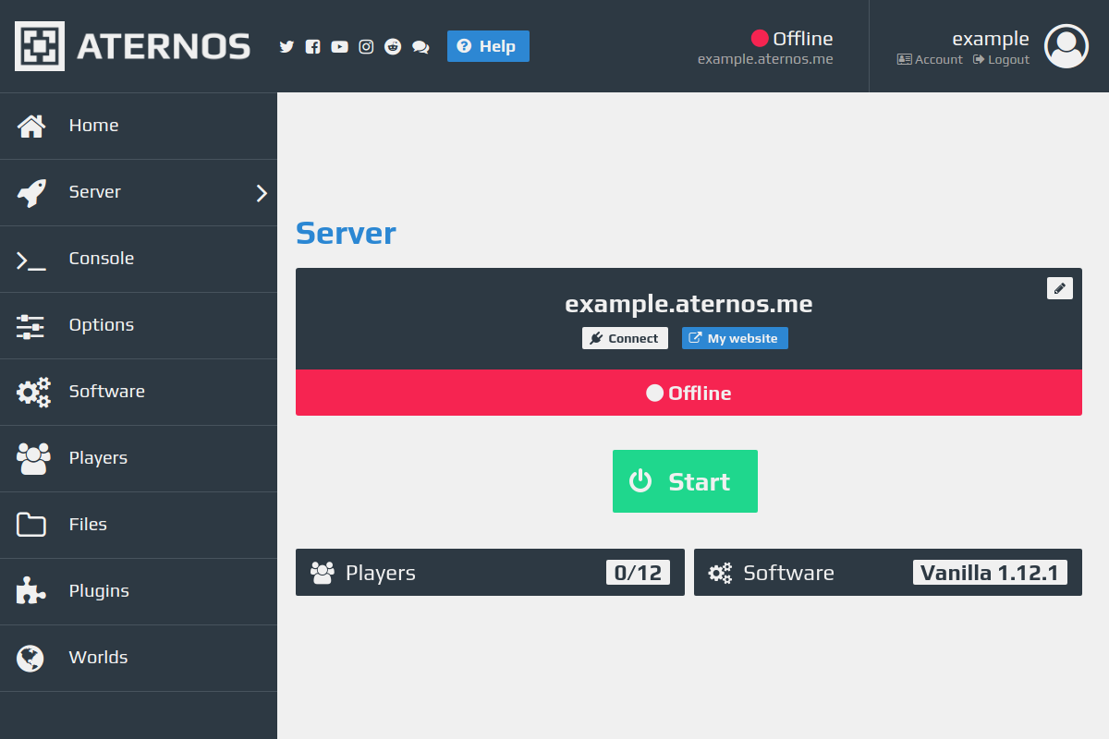Image resolution: width=1109 pixels, height=739 pixels.
Task: Open the Facebook social icon
Action: (x=313, y=46)
